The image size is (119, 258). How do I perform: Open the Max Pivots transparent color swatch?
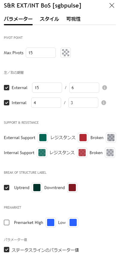[x=66, y=53]
